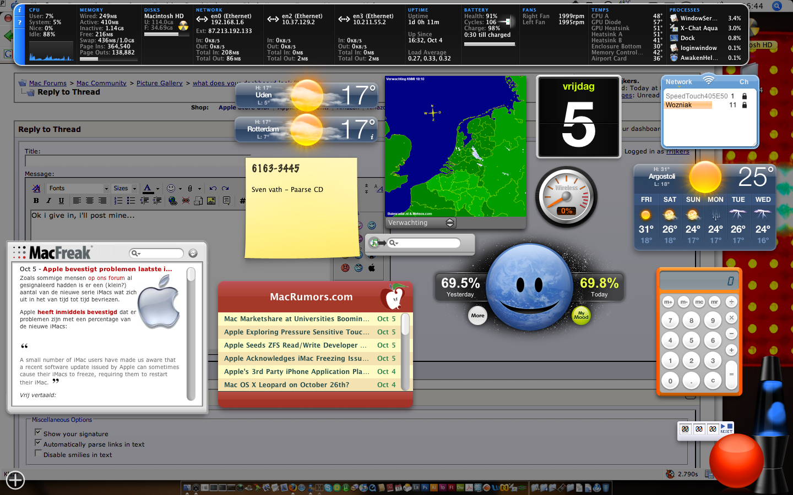Click the iTunes icon in search widget
The width and height of the screenshot is (793, 495).
tap(374, 243)
